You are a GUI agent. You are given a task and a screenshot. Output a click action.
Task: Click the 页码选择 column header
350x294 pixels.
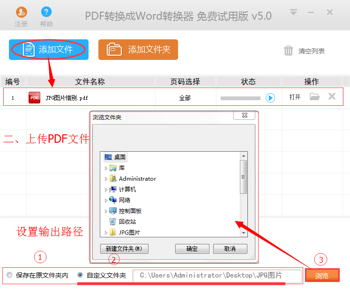pyautogui.click(x=185, y=81)
